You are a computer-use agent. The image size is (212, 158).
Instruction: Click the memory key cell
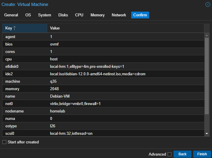[x=25, y=89]
